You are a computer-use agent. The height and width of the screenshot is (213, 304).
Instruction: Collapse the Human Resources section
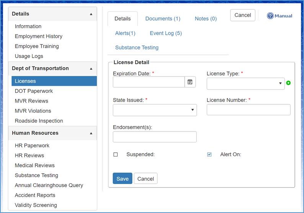pos(91,133)
